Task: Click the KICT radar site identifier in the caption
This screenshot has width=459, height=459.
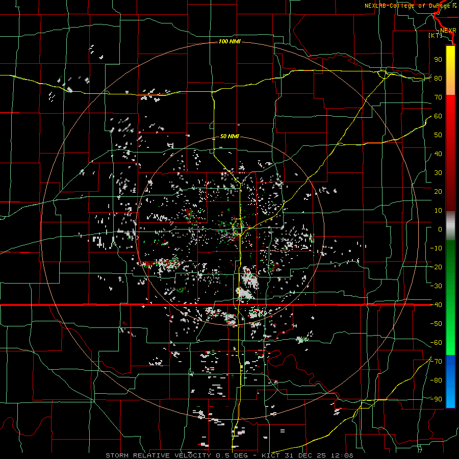Action: click(271, 455)
